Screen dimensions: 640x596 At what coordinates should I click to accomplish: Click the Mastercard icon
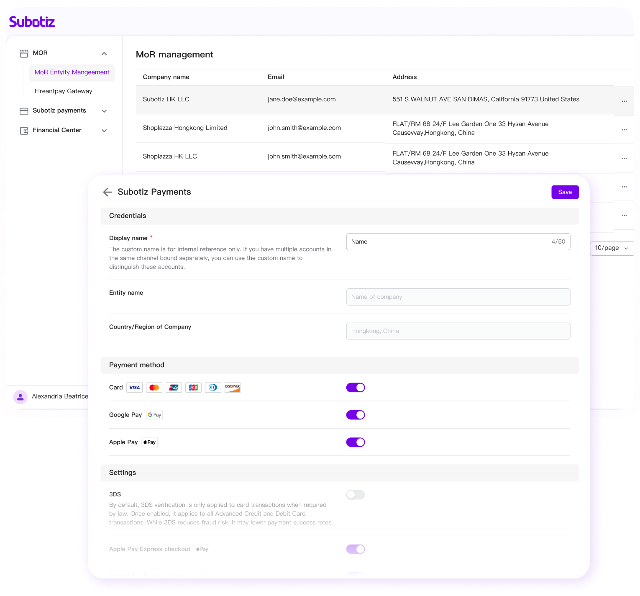[x=154, y=388]
